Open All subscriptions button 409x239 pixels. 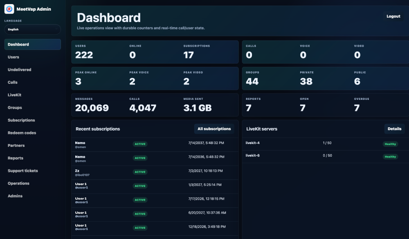point(214,129)
